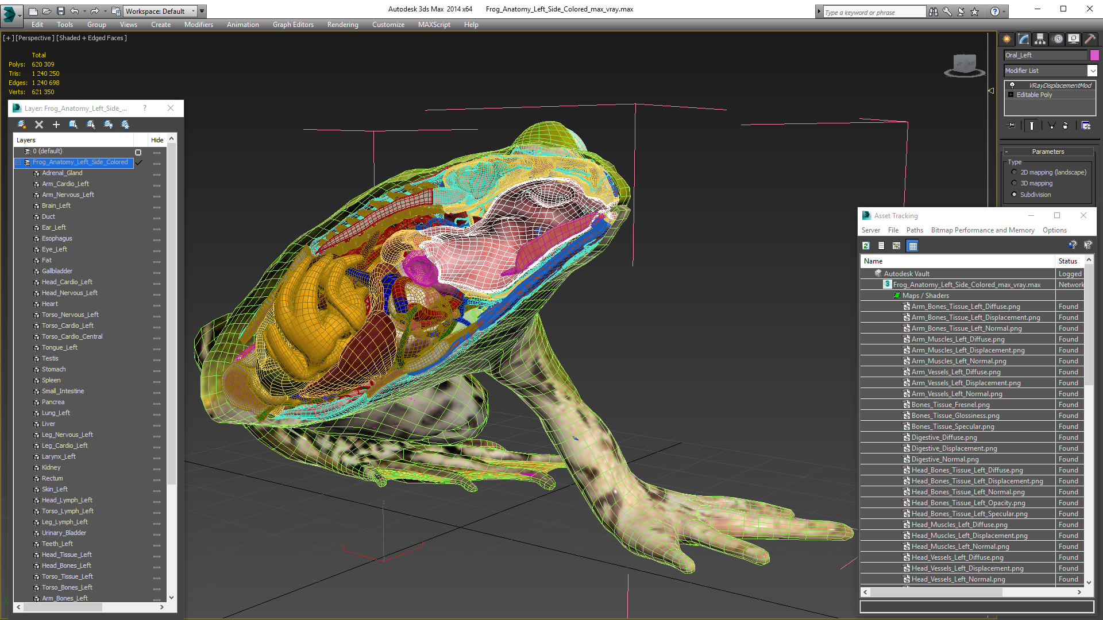
Task: Click the Pin Stack icon
Action: [1012, 125]
